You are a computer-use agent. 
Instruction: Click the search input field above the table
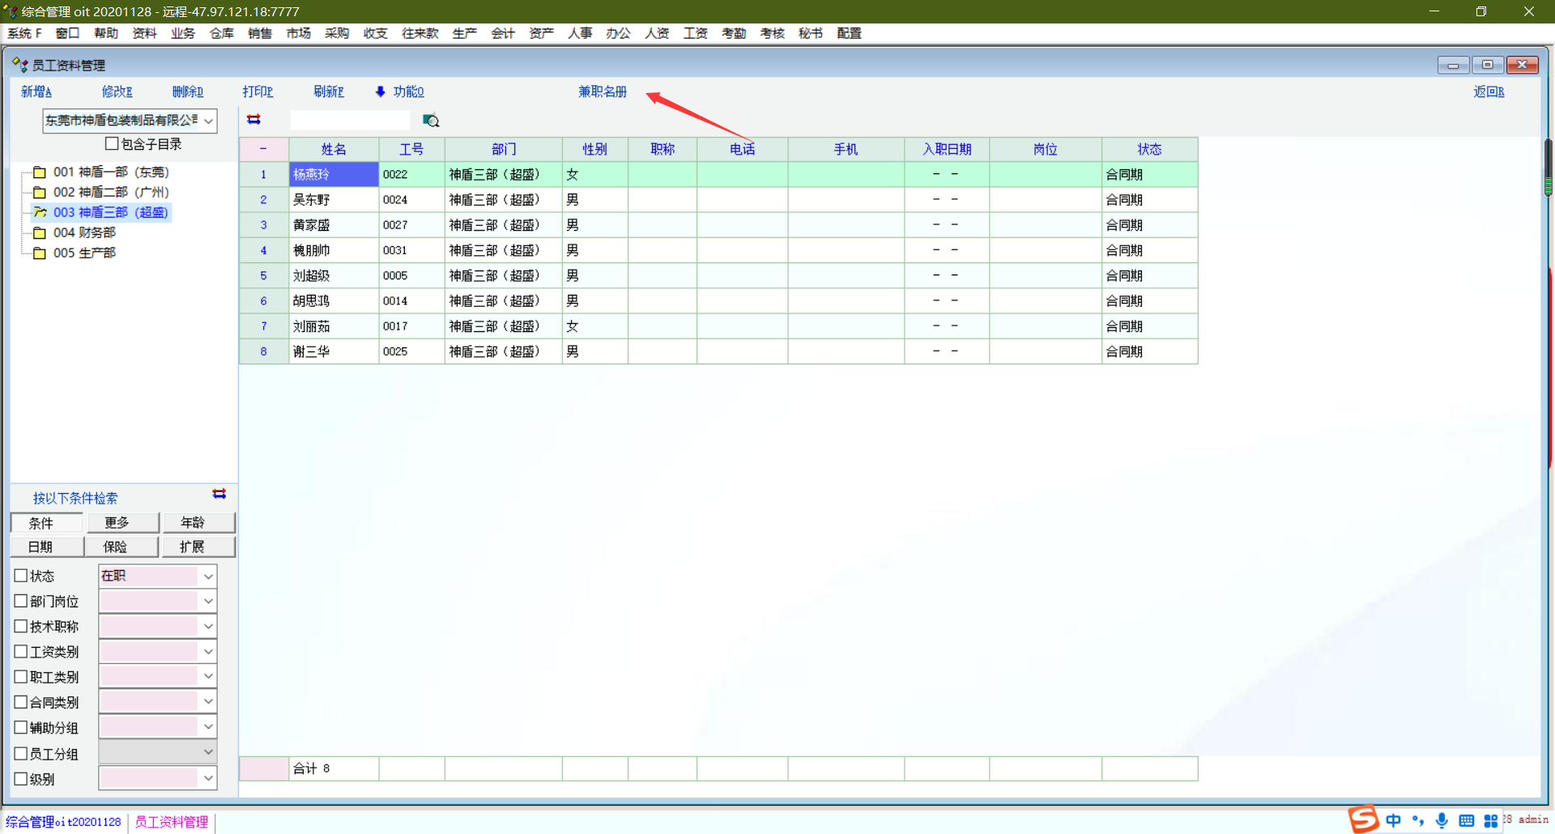[x=350, y=121]
